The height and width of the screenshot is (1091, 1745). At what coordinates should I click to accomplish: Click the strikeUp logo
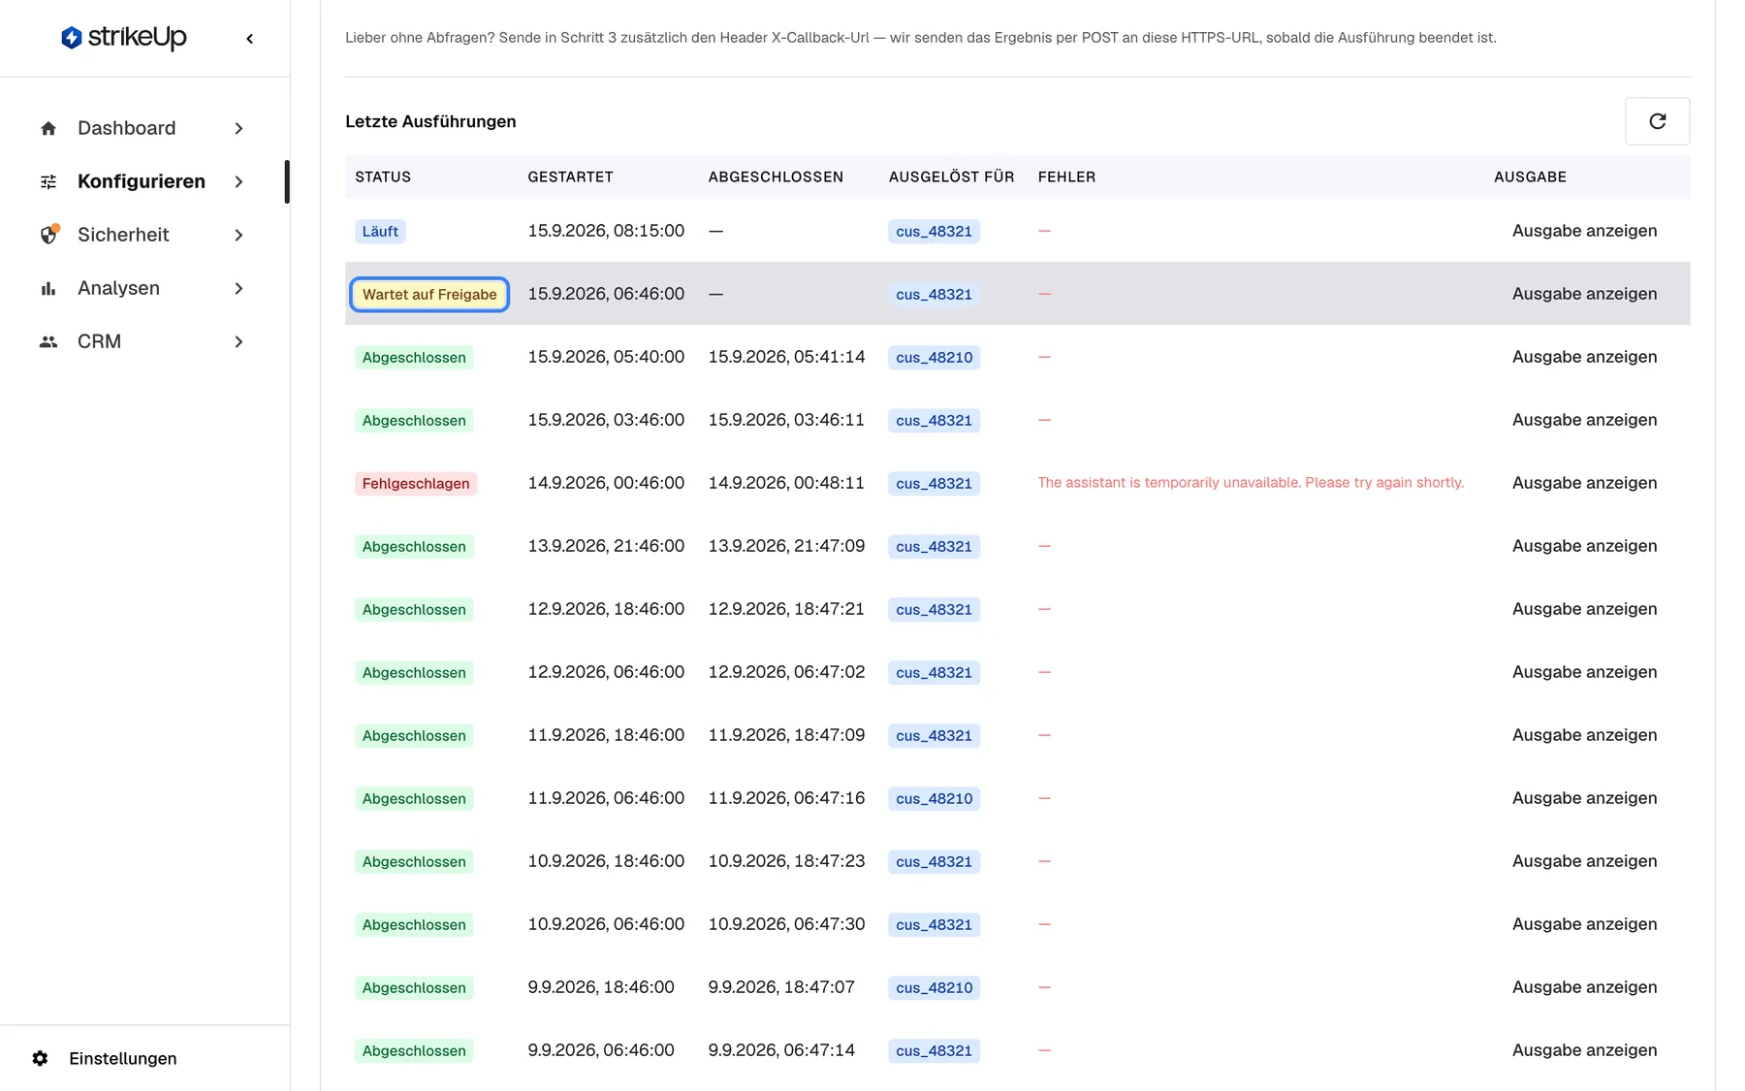click(123, 38)
